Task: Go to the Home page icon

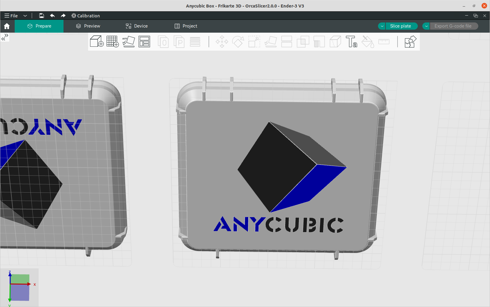Action: click(7, 26)
